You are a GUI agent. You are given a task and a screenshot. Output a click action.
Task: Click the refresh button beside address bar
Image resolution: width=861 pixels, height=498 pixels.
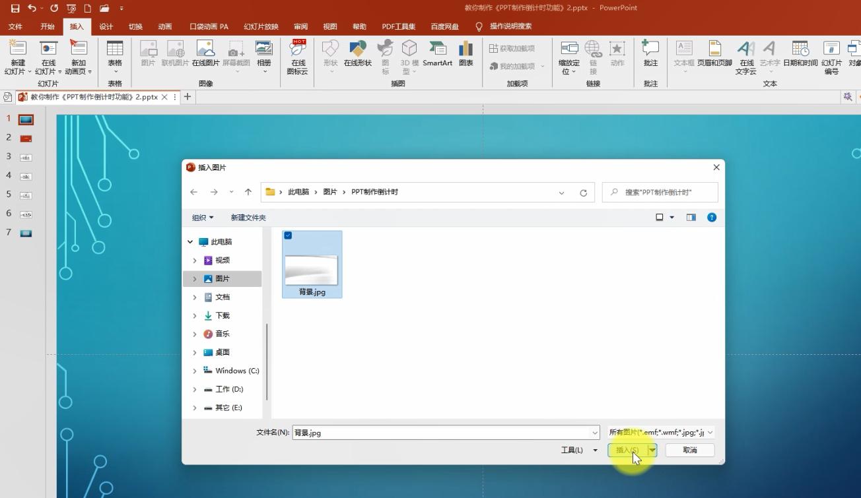(x=583, y=193)
